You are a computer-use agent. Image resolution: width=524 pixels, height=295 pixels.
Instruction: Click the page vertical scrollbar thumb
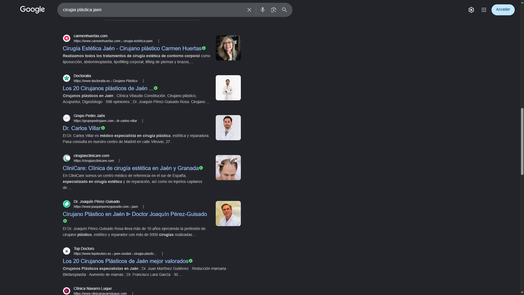point(522,142)
